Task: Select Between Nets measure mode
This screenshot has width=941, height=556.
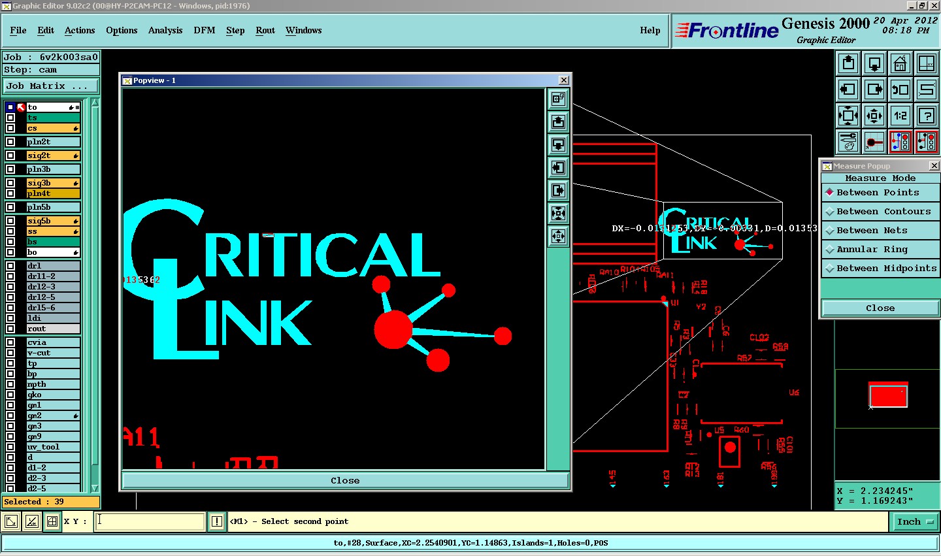Action: [880, 231]
